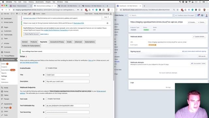
Task: Switch to the Advanced settings tab
Action: pos(78,42)
